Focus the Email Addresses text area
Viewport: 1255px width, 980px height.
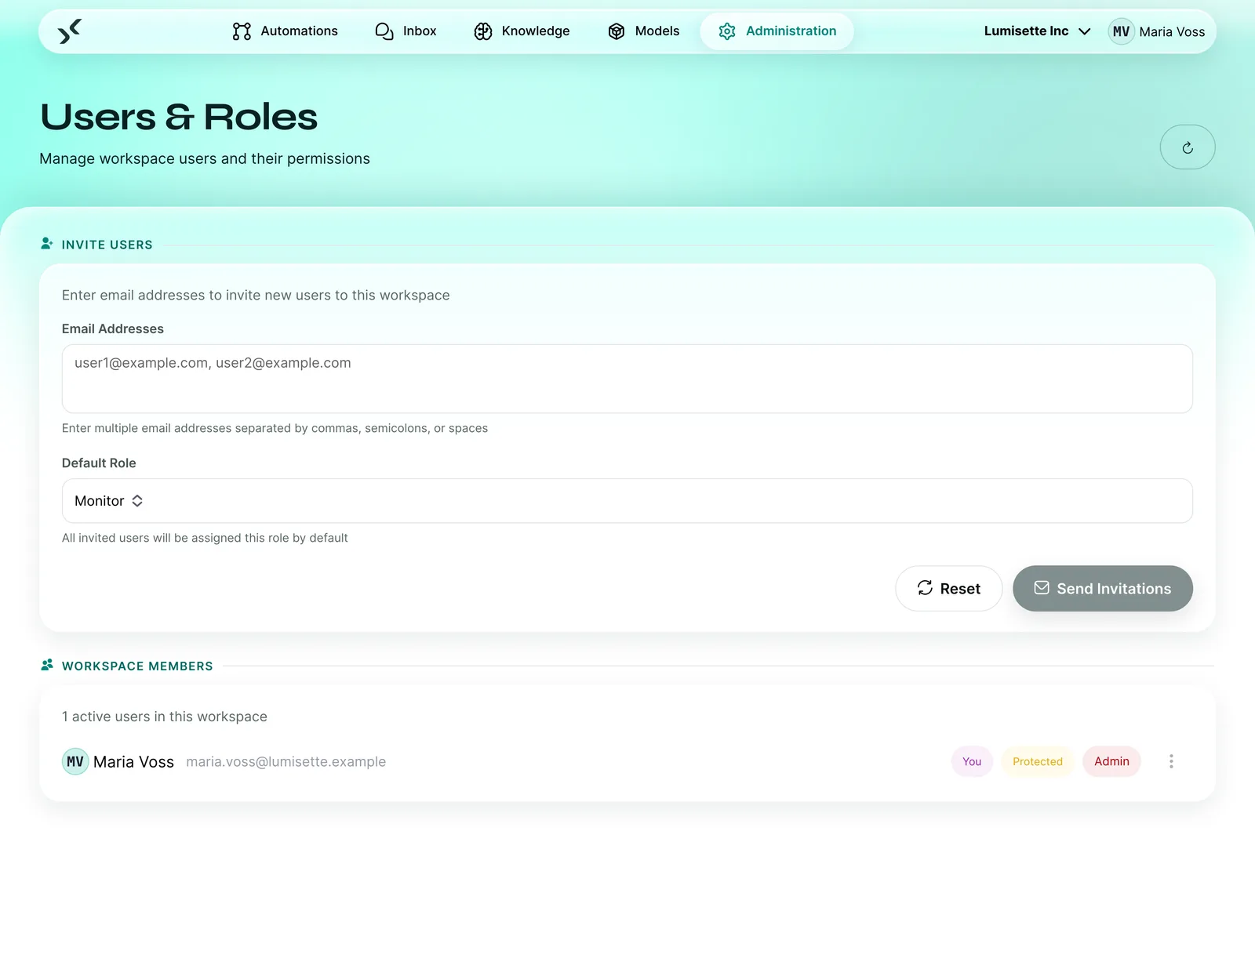627,379
